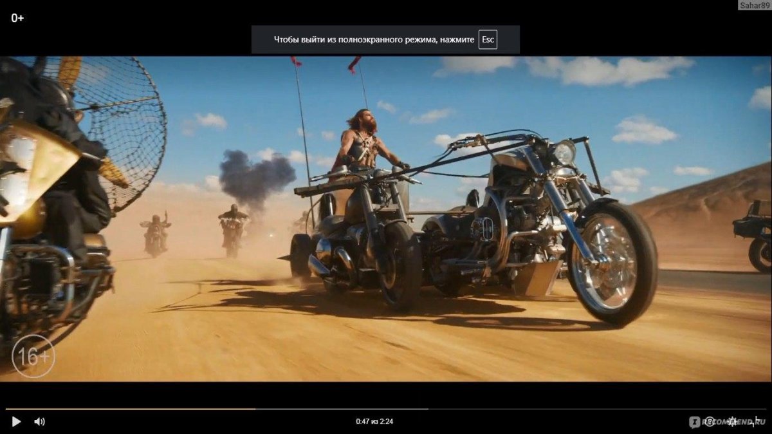
Task: Exit fullscreen using the corner brackets icon
Action: 757,421
